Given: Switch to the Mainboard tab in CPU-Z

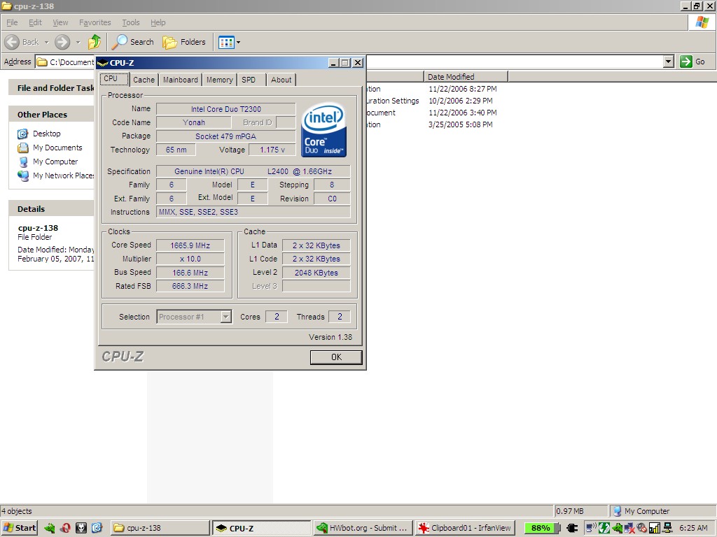Looking at the screenshot, I should pos(181,80).
